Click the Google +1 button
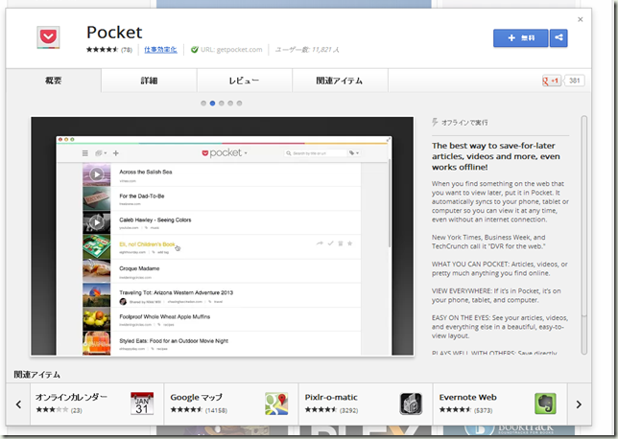The width and height of the screenshot is (618, 439). 551,81
